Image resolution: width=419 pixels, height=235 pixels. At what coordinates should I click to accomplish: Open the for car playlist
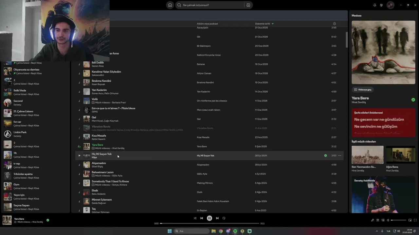(35, 123)
